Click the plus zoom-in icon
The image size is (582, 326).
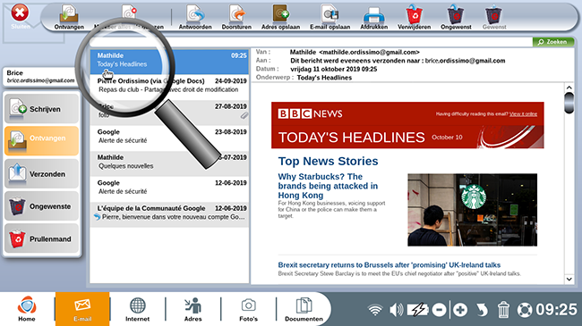click(x=460, y=310)
